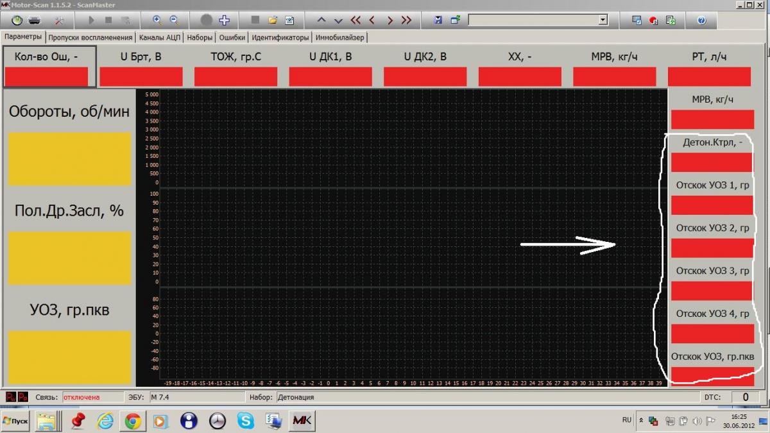Click the red circle record-list icon
The width and height of the screenshot is (770, 433).
(653, 20)
